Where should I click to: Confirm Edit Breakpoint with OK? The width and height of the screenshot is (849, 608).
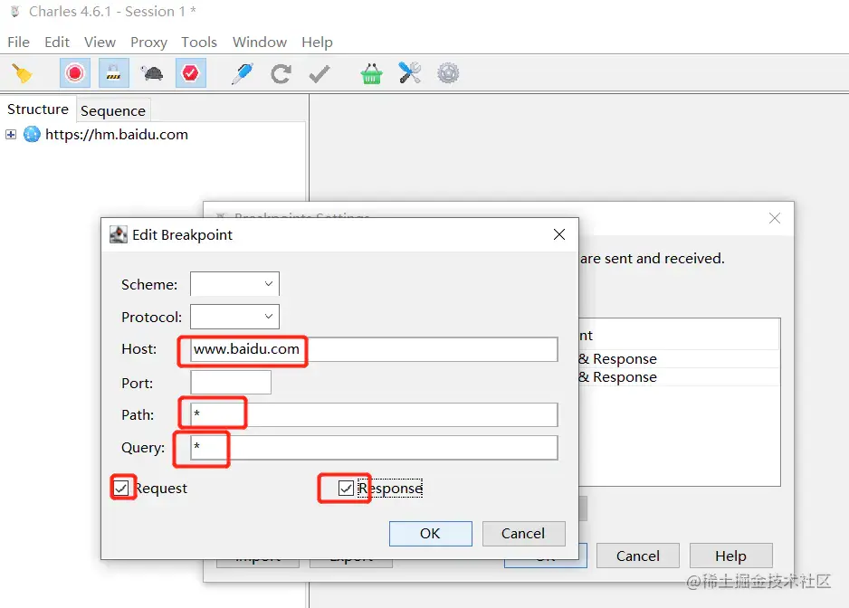tap(431, 533)
